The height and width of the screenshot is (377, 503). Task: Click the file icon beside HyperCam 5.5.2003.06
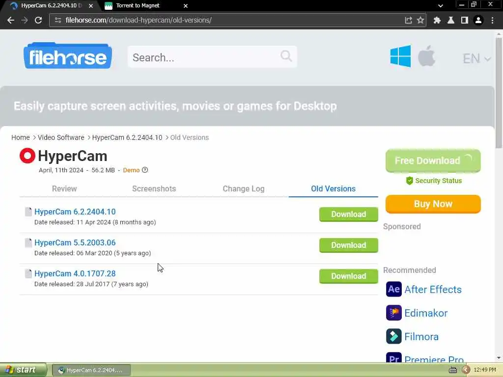point(28,242)
